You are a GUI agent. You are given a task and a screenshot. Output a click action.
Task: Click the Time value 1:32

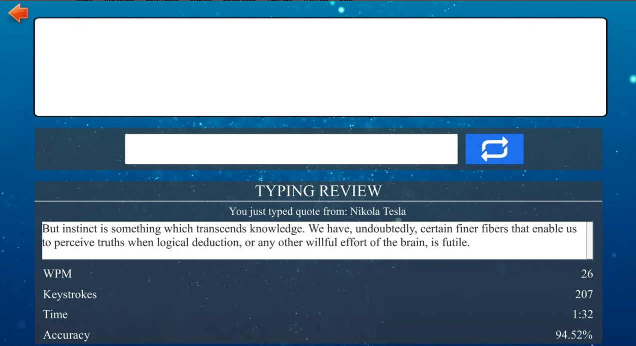point(583,315)
